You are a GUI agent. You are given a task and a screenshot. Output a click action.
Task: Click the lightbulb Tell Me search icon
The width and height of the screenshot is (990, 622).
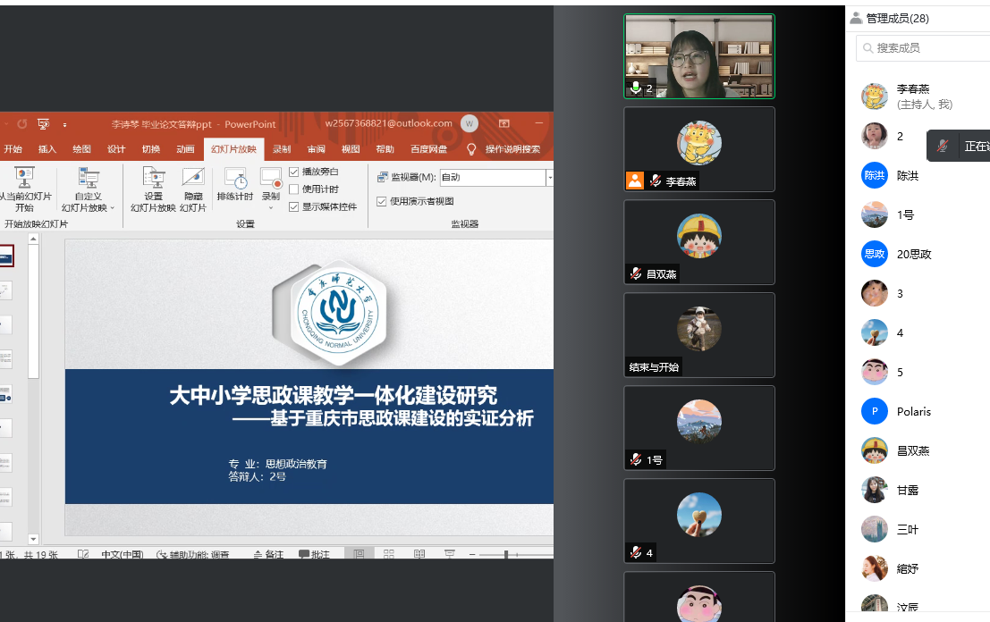(x=471, y=149)
